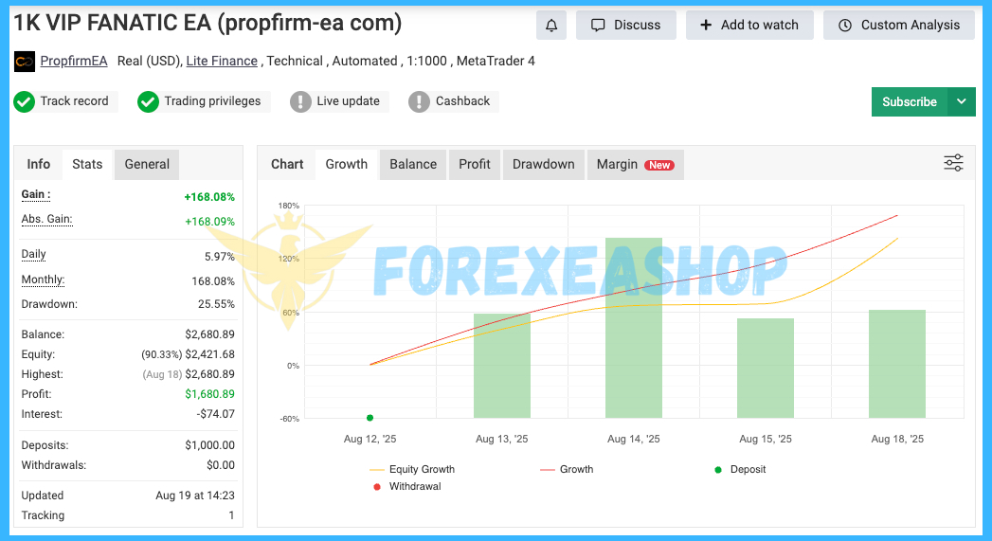Click the Cashback exclamation icon
Image resolution: width=992 pixels, height=541 pixels.
tap(419, 101)
